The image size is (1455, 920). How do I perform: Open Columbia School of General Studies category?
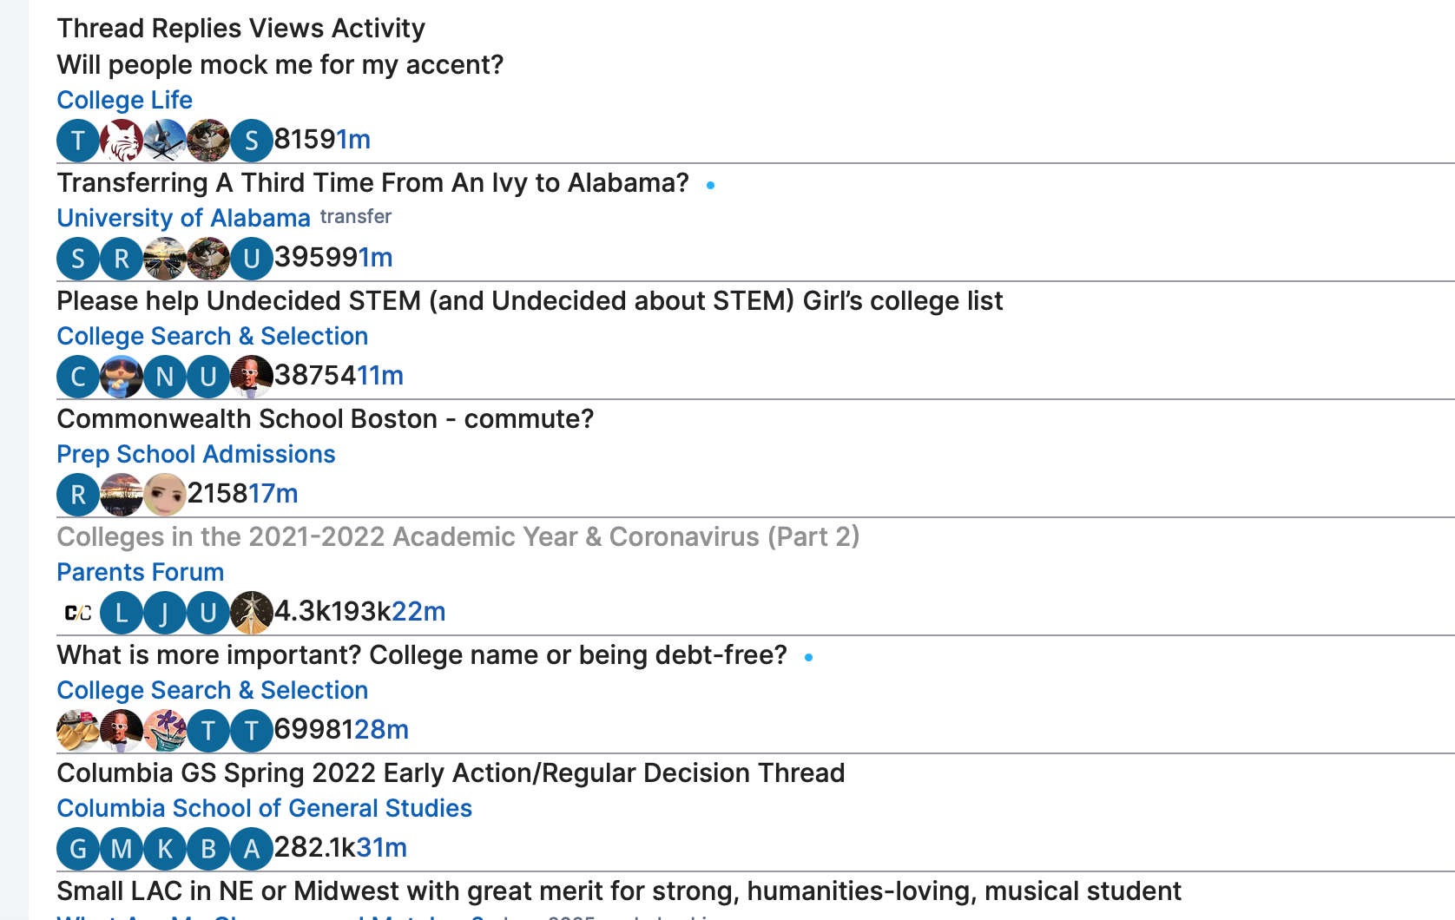(265, 808)
